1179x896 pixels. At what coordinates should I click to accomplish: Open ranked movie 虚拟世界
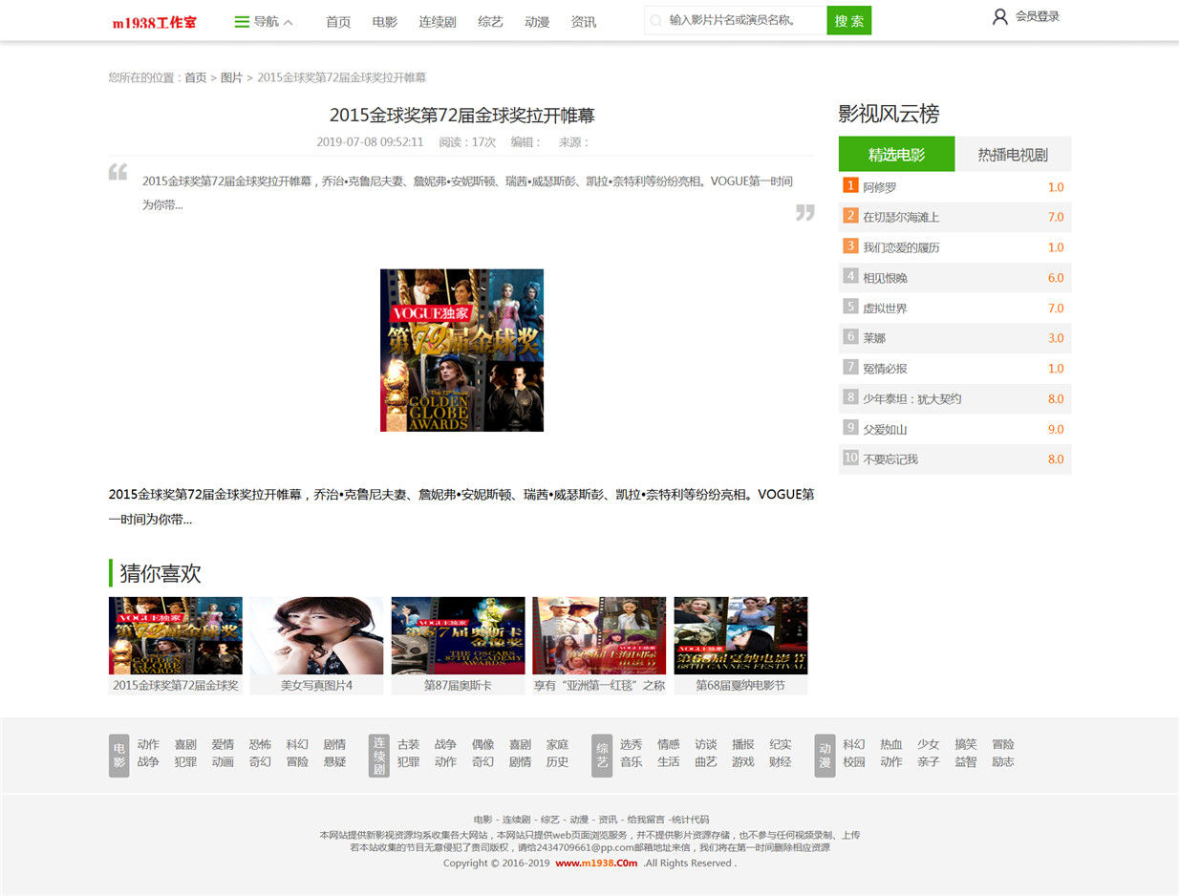(886, 309)
